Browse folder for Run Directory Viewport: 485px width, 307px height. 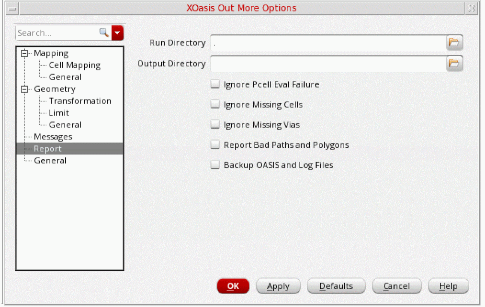point(454,43)
